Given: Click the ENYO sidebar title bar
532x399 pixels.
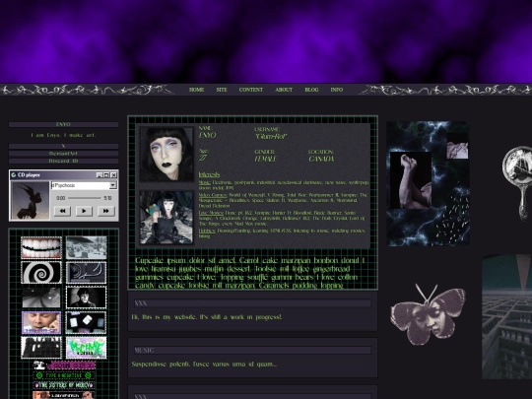Looking at the screenshot, I should 63,124.
